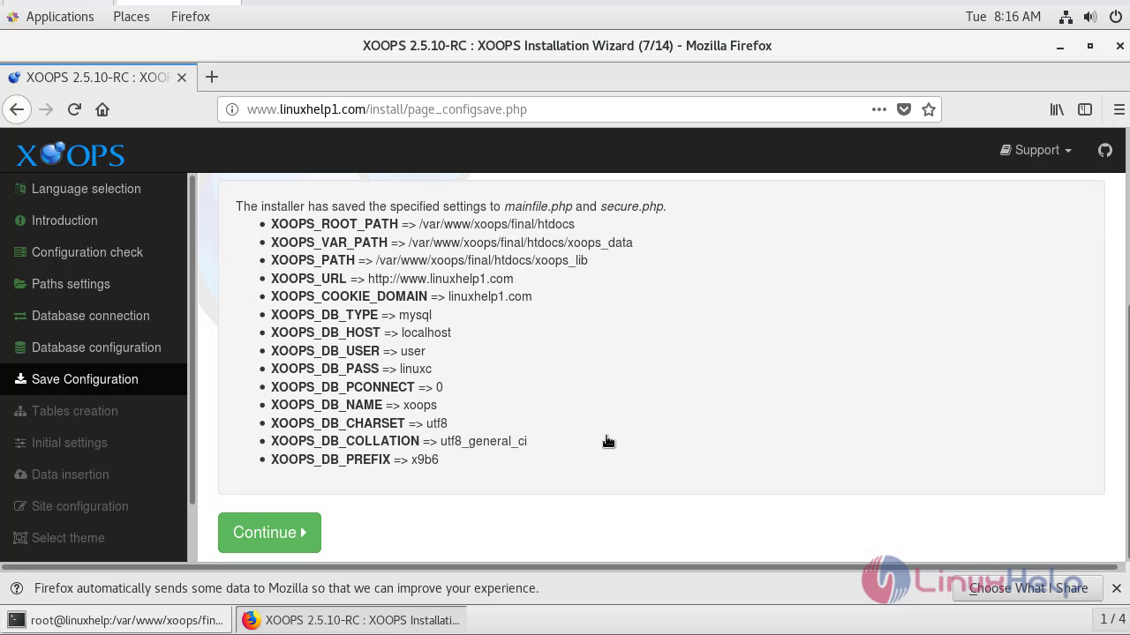The image size is (1130, 635).
Task: Go to Introduction step
Action: pyautogui.click(x=64, y=220)
